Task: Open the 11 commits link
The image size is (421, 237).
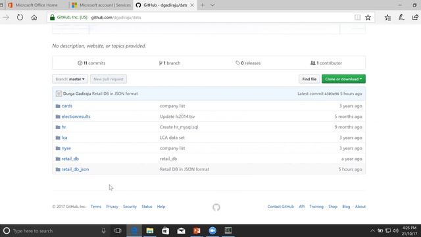Action: coord(91,63)
